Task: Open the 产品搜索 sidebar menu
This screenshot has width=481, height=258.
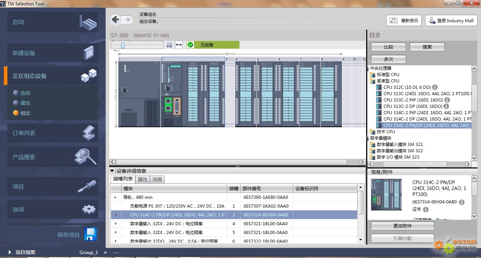Action: click(53, 157)
